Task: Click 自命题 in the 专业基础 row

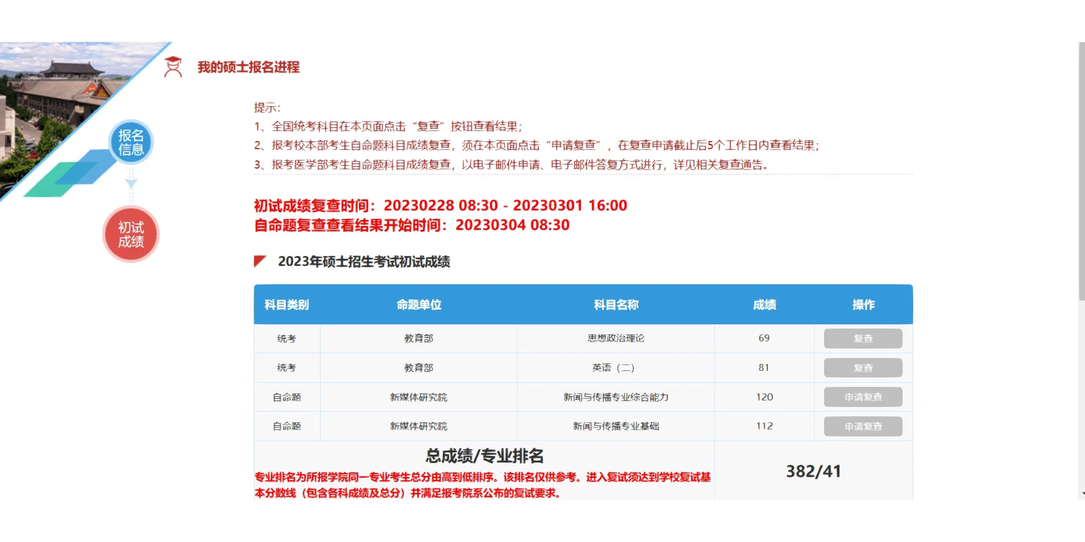Action: (x=287, y=426)
